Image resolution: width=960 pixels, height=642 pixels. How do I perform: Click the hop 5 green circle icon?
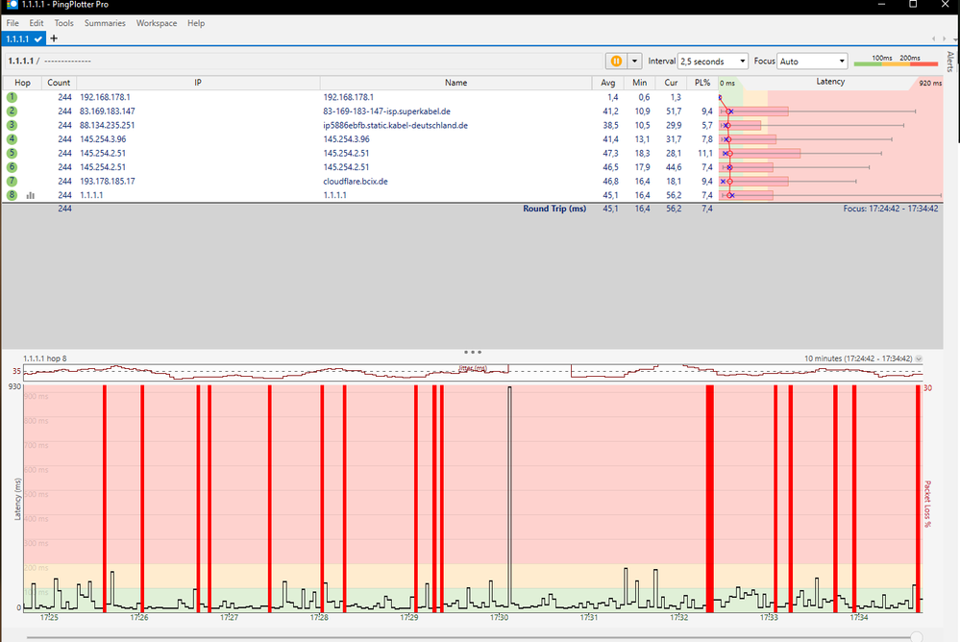[12, 153]
